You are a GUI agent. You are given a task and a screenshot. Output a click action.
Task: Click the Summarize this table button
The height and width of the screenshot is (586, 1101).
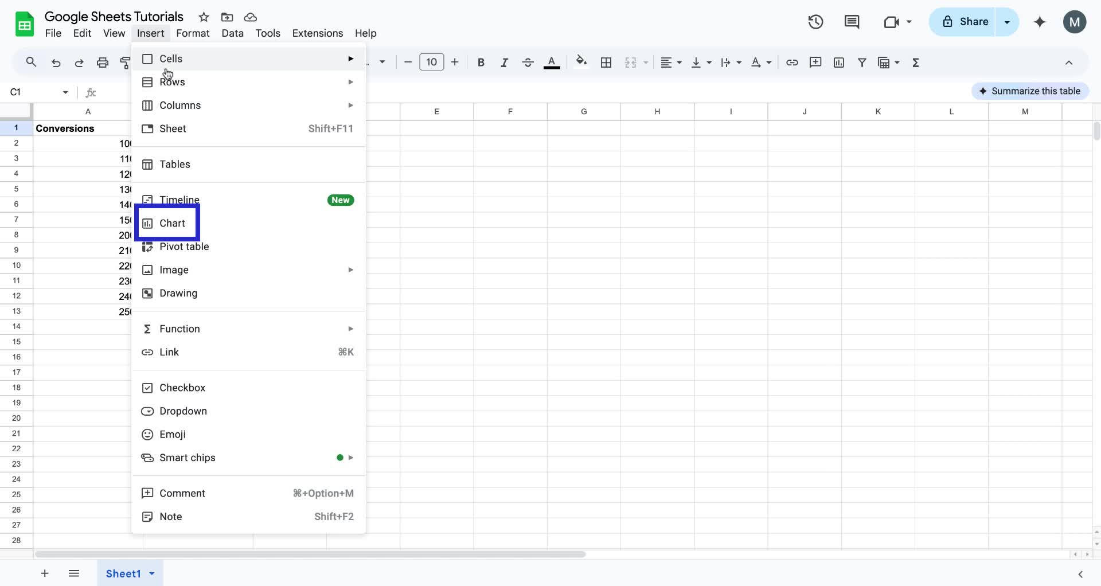[1030, 91]
